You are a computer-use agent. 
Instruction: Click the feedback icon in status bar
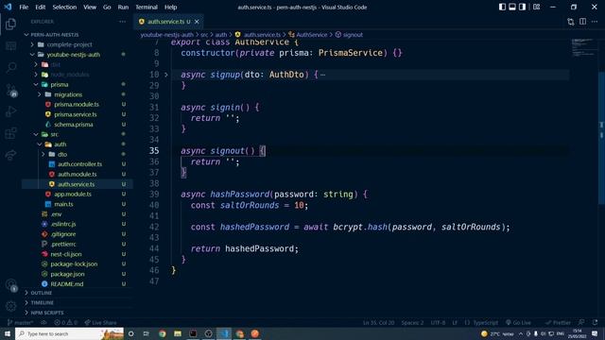pos(581,323)
